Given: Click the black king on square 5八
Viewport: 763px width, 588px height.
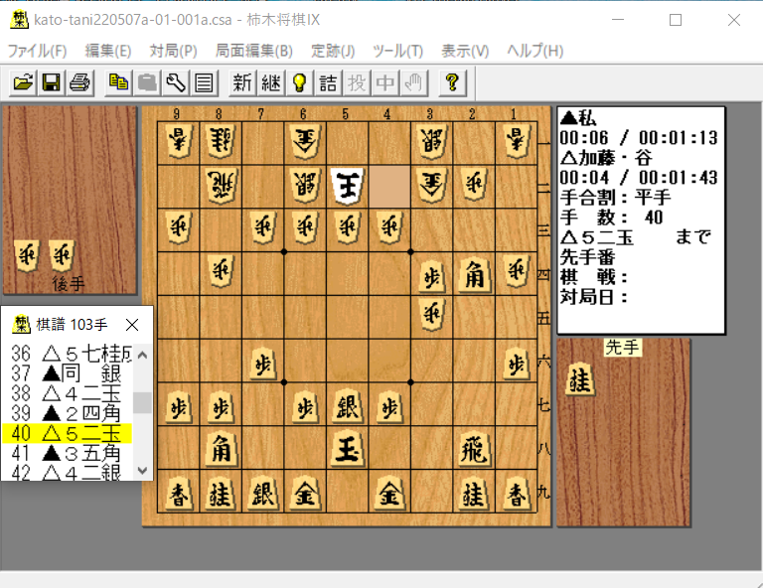Looking at the screenshot, I should [x=348, y=449].
